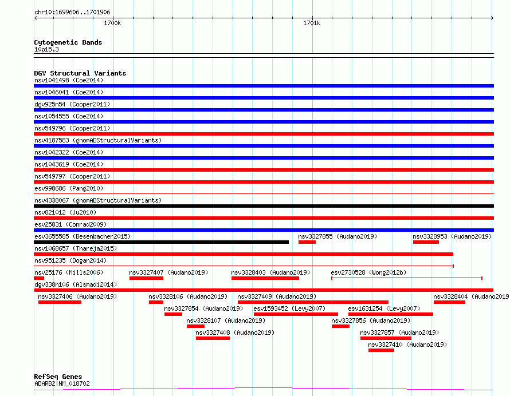Image resolution: width=510 pixels, height=396 pixels.
Task: Click the nsv1054555 (Coe2014) label
Action: pos(69,116)
